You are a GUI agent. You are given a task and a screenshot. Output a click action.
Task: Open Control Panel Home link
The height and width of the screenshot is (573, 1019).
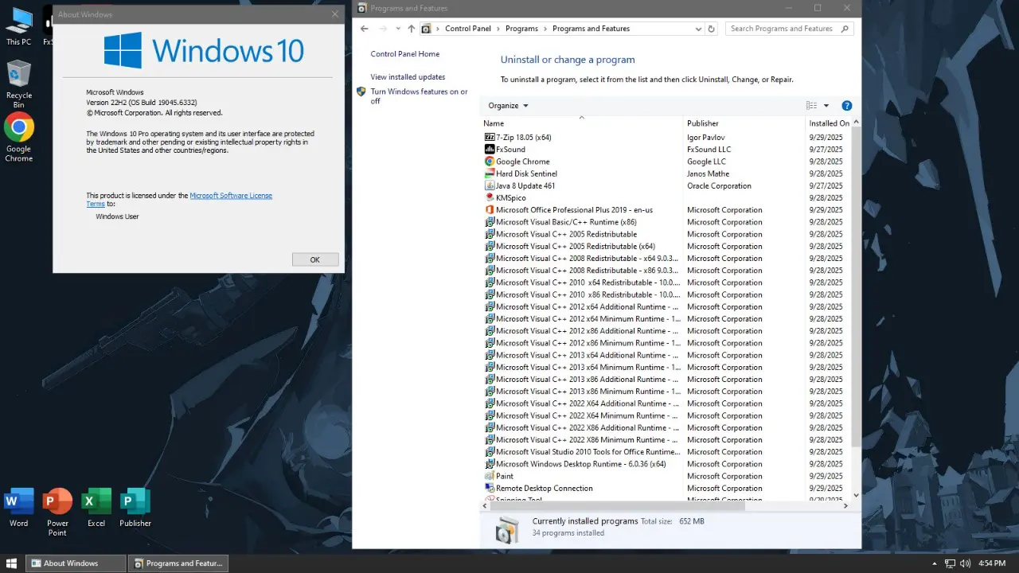coord(405,54)
